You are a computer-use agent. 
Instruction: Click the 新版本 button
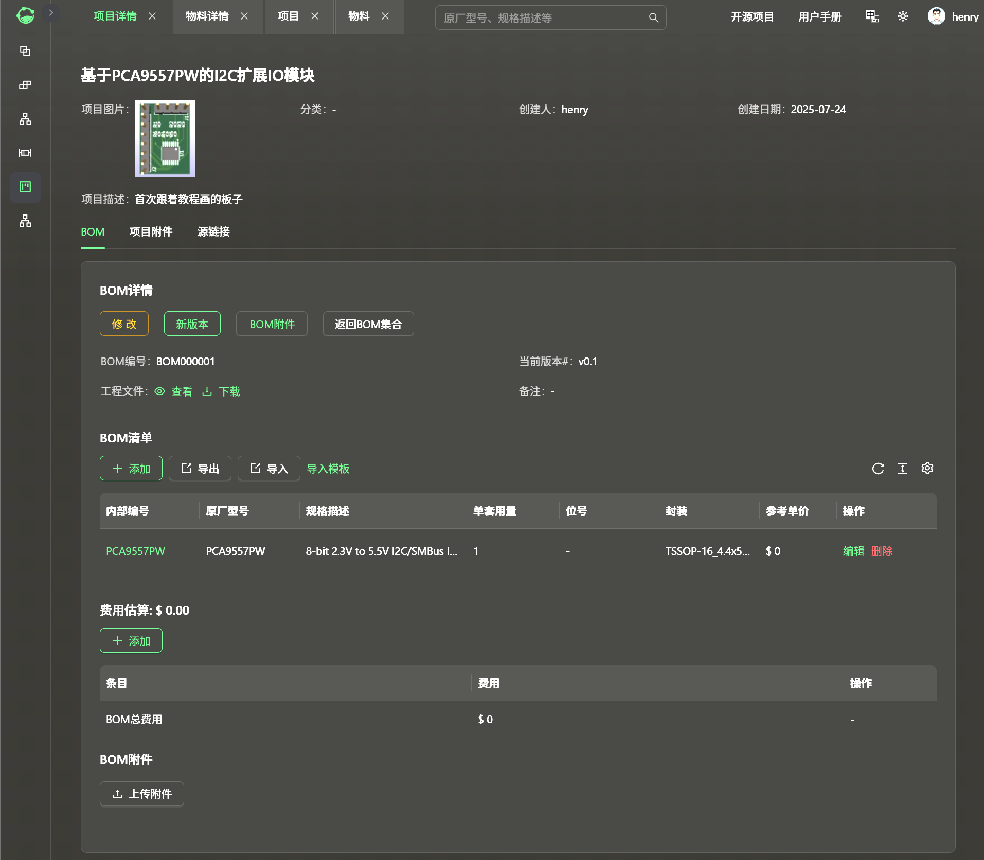pyautogui.click(x=192, y=324)
